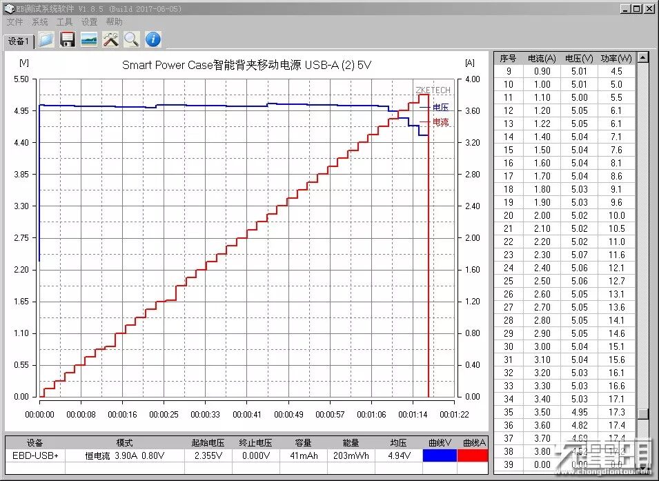Minimize the EB test software window
Image resolution: width=659 pixels, height=481 pixels.
[x=626, y=8]
